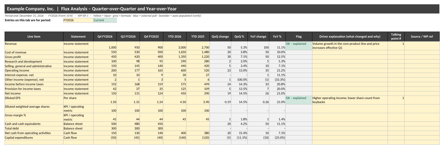Click the Revenue talking point number cell
This screenshot has height=149, width=444.
pyautogui.click(x=396, y=46)
